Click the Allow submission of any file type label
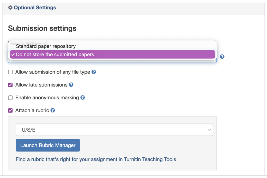This screenshot has width=267, height=178. (x=53, y=72)
